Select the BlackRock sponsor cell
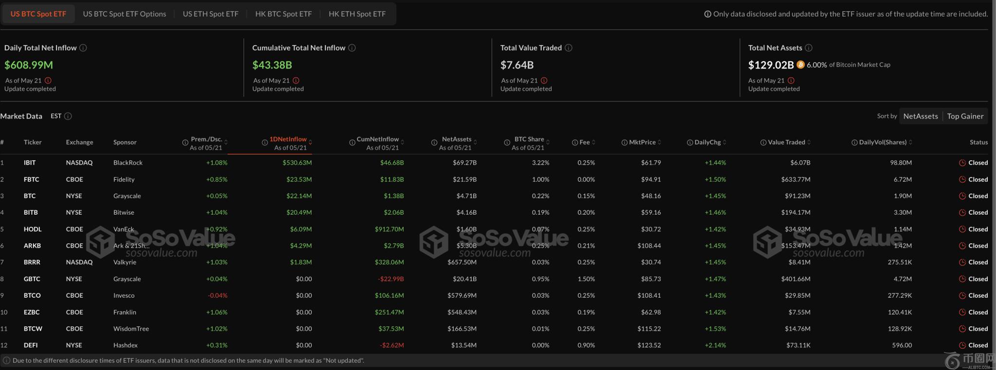Screen dimensions: 996x370 click(128, 163)
